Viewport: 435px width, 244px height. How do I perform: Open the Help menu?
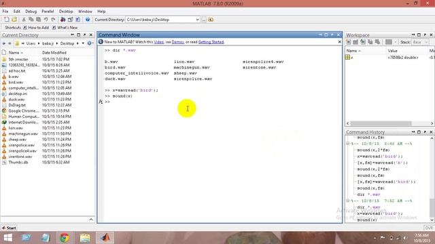(x=101, y=12)
